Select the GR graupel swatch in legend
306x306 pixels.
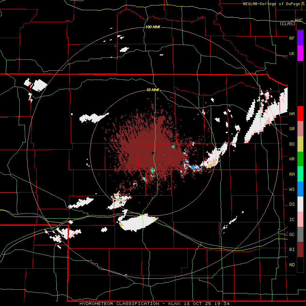pos(300,129)
